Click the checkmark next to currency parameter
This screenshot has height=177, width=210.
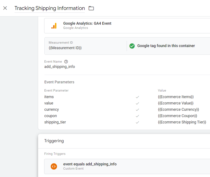(x=138, y=110)
